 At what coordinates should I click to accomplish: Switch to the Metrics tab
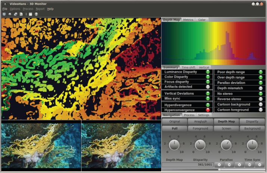tap(188, 20)
